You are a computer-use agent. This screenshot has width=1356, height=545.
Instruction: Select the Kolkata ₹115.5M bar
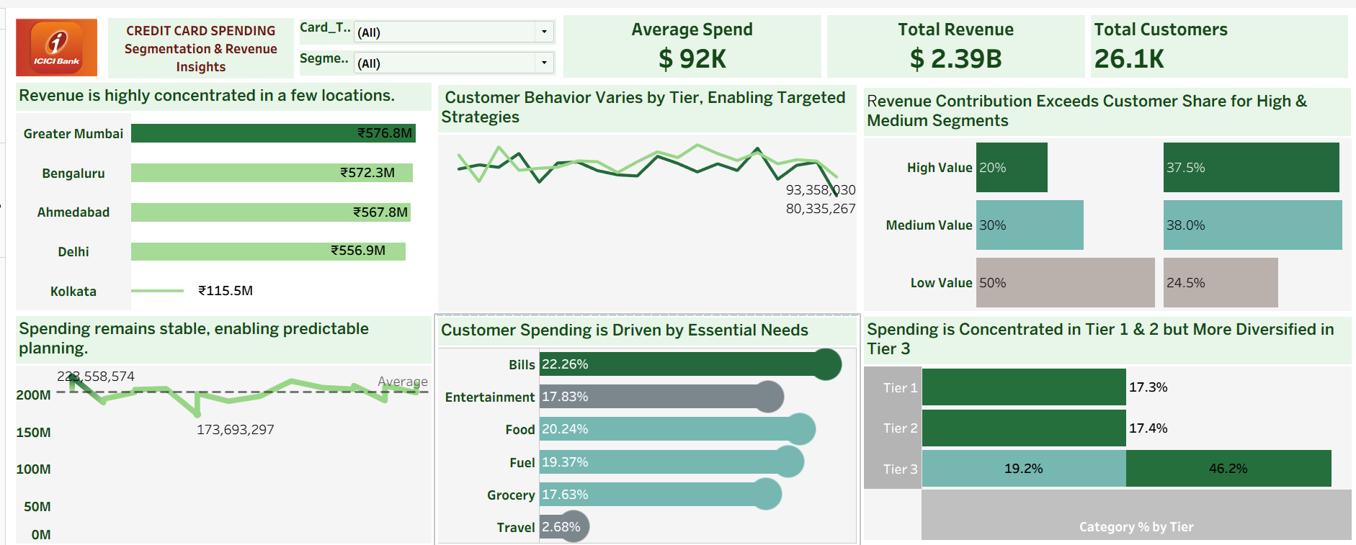tap(158, 291)
